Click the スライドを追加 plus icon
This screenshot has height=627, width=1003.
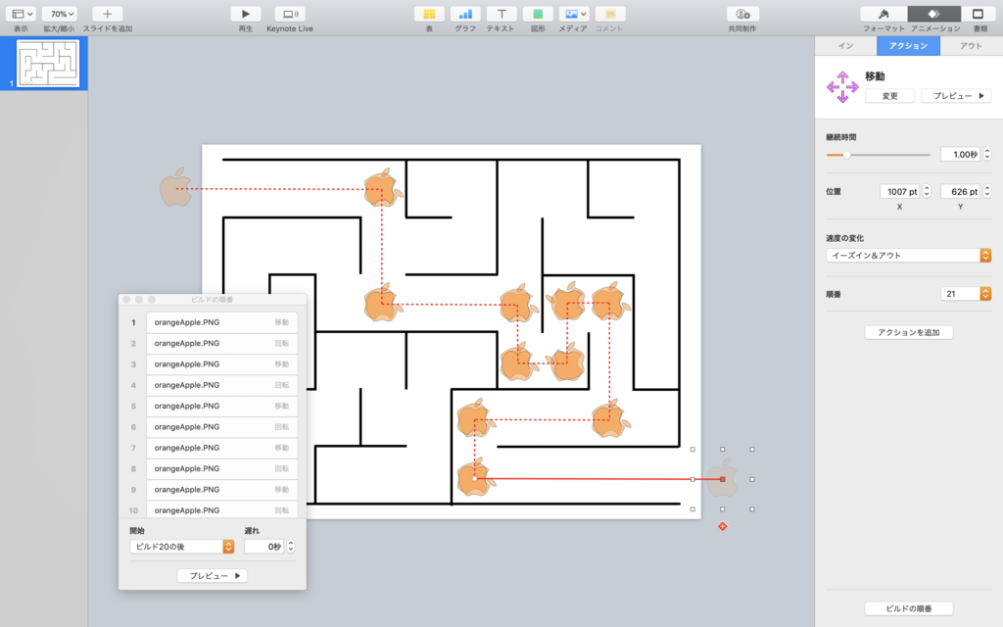coord(108,14)
